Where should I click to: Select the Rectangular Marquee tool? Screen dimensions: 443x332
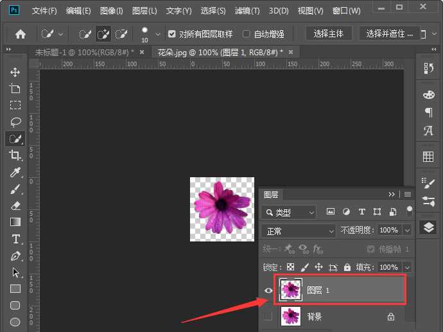15,105
